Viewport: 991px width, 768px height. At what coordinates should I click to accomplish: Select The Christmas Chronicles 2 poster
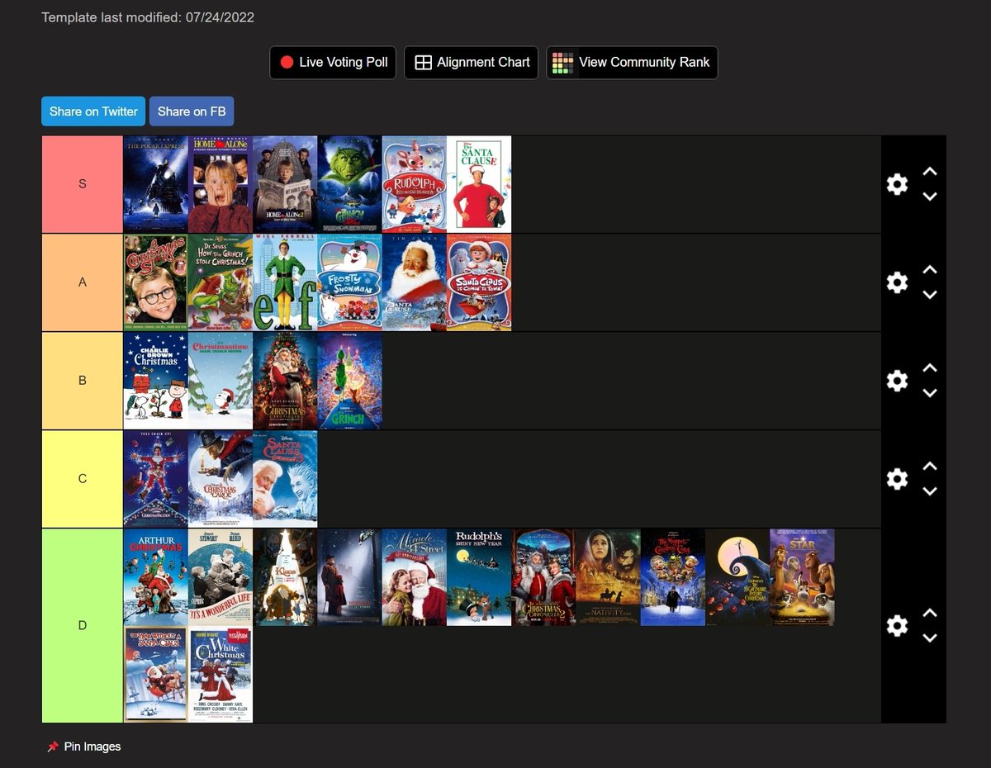point(543,577)
